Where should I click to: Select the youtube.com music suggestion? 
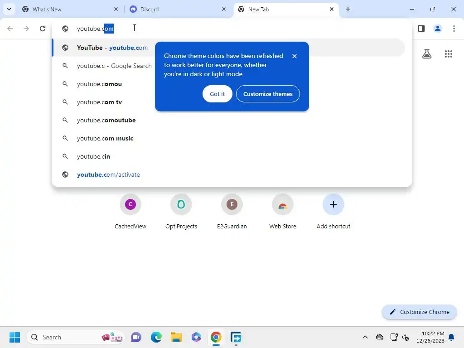click(x=232, y=138)
